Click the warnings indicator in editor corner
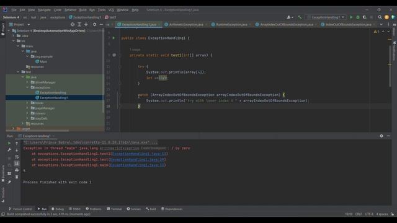This screenshot has height=223, width=397. coord(377,32)
